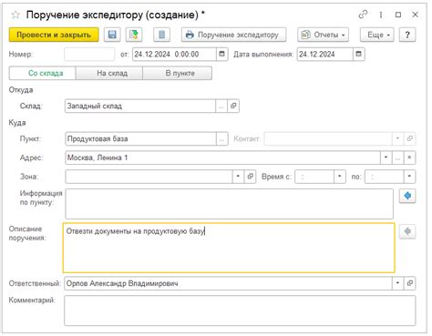Edit the Адрес field Москва, Ленина 1
432x336 pixels.
[x=222, y=158]
